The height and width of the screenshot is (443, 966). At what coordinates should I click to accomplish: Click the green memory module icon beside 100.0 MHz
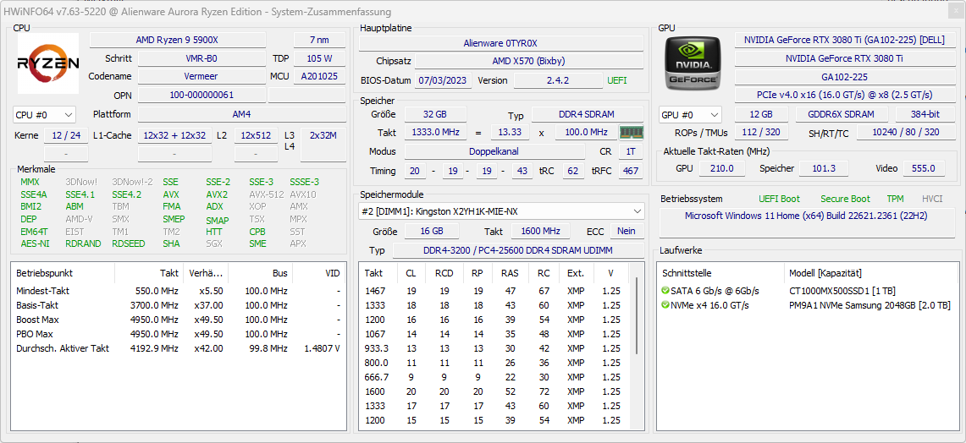coord(632,132)
